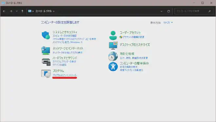Open システムとセキュリティ category
Viewport: 216px width, 122px height.
(x=65, y=32)
